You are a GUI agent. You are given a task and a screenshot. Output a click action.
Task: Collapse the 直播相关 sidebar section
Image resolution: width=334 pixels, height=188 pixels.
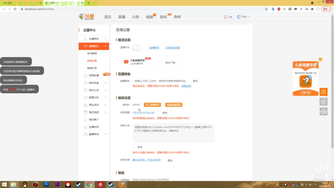tap(105, 46)
